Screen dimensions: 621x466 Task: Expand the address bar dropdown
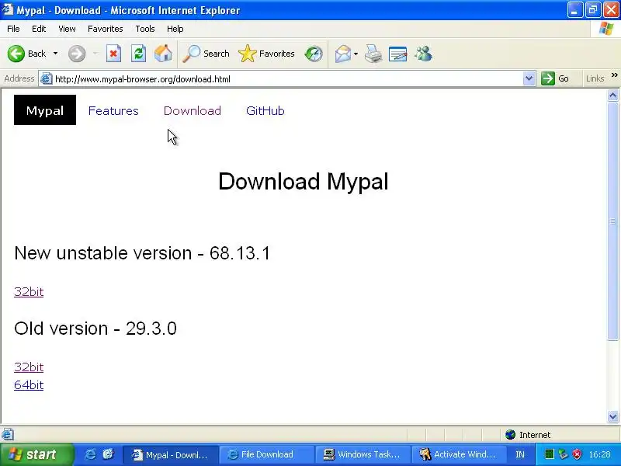click(529, 79)
